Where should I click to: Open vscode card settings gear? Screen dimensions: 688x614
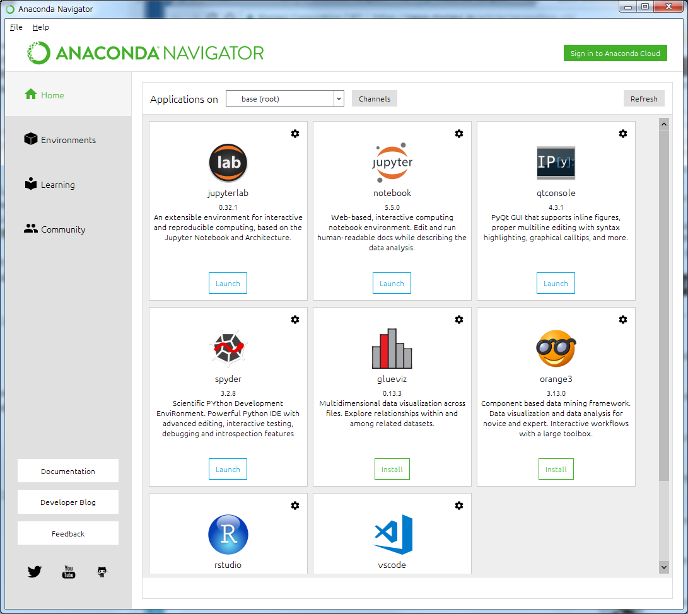point(459,506)
